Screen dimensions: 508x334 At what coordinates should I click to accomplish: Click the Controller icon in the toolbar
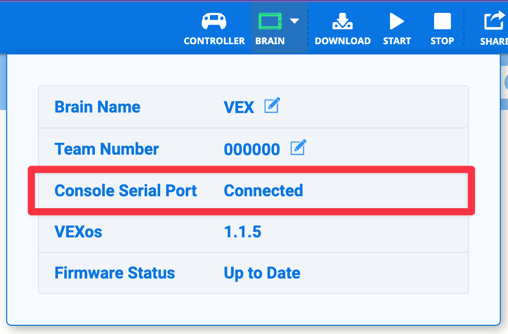click(214, 21)
